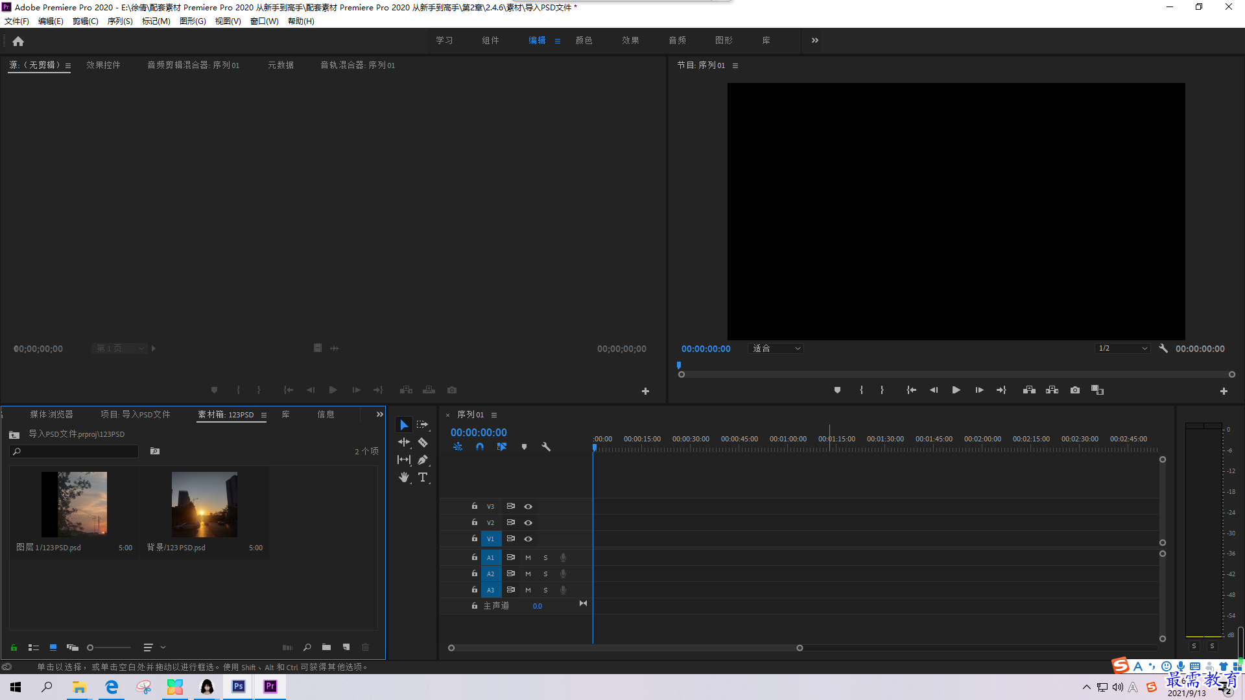
Task: Switch to 颜色 workspace
Action: pyautogui.click(x=584, y=40)
